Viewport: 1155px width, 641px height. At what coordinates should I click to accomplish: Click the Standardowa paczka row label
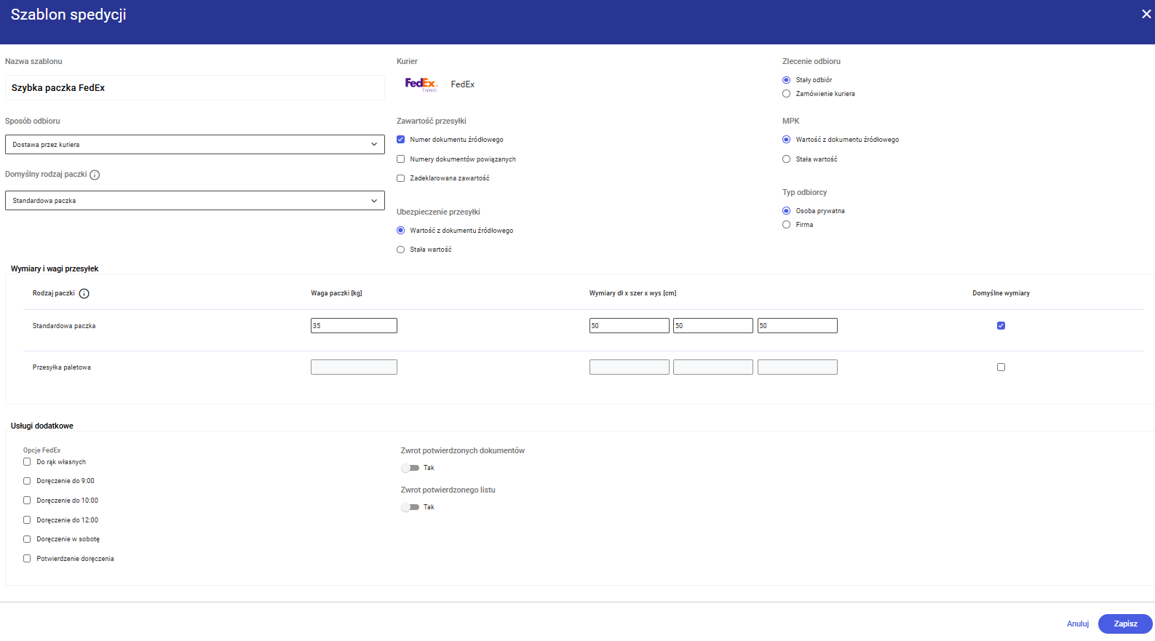64,326
